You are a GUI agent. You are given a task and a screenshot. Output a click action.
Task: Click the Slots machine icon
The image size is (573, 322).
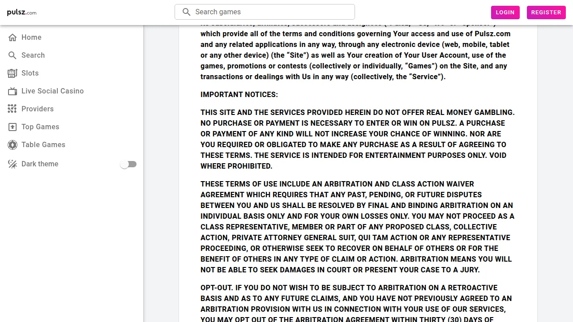coord(13,73)
